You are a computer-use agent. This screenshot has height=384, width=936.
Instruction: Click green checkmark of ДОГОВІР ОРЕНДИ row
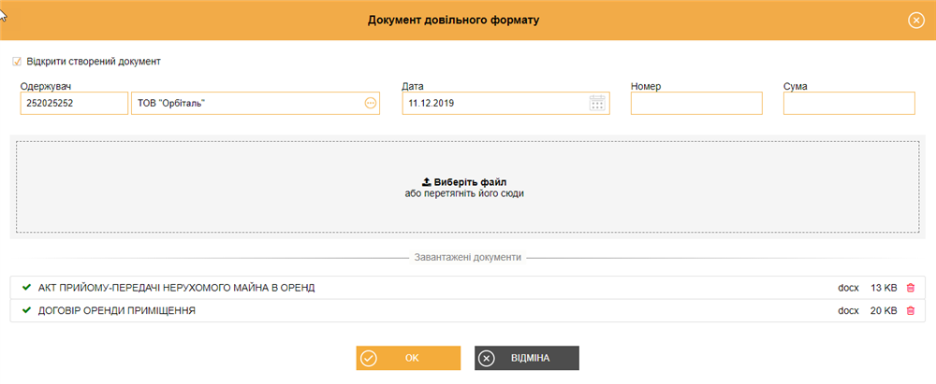[26, 310]
